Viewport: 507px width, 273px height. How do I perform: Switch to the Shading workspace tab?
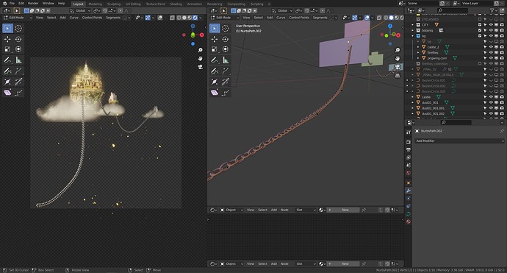pyautogui.click(x=176, y=4)
